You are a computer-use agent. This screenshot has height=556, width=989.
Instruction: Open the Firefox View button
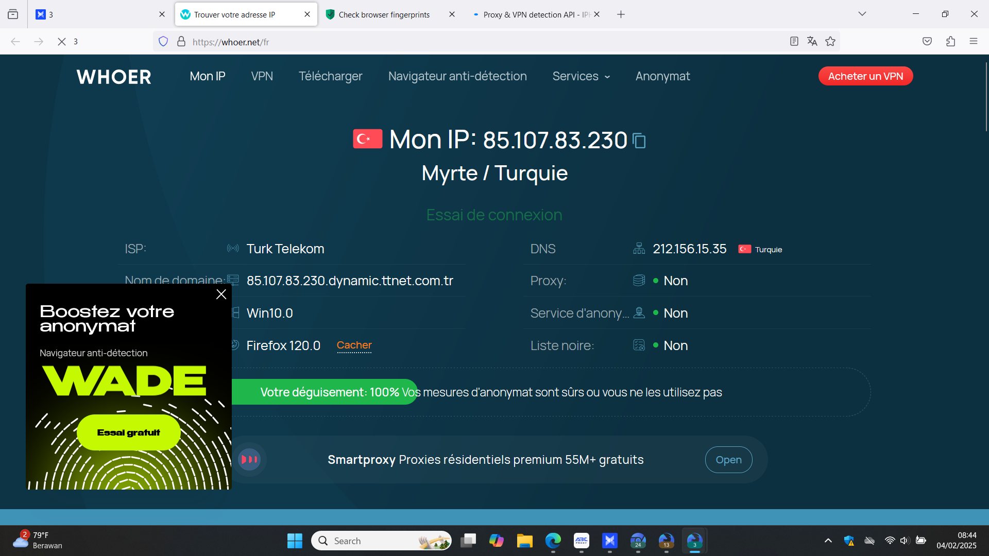point(13,14)
